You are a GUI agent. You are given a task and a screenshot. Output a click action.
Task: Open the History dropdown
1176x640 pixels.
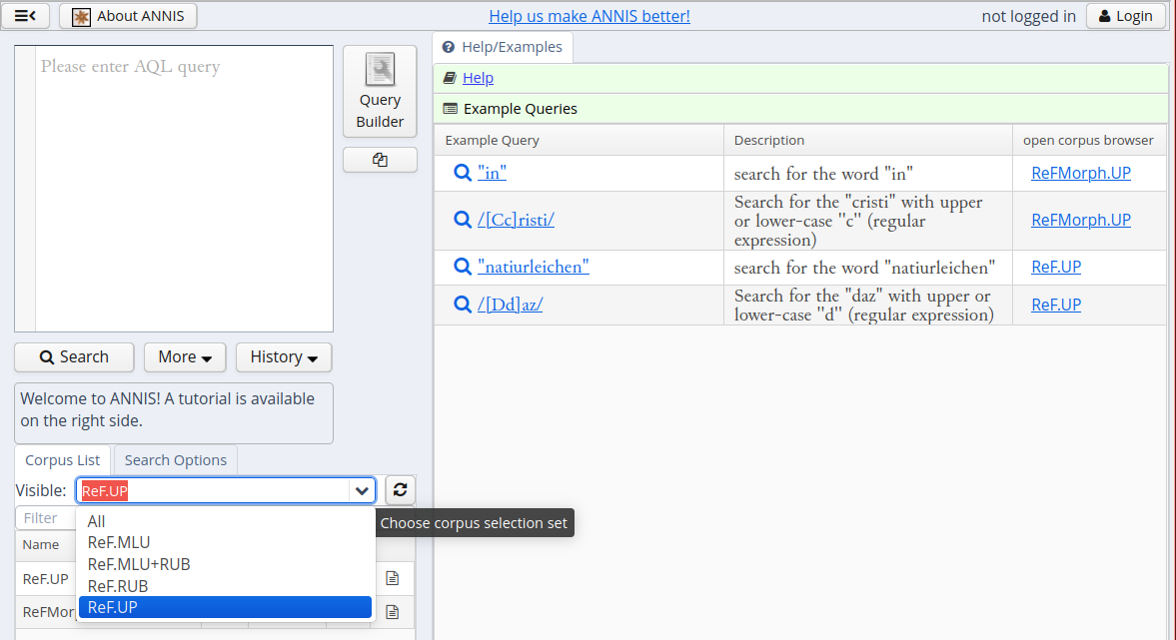[284, 357]
